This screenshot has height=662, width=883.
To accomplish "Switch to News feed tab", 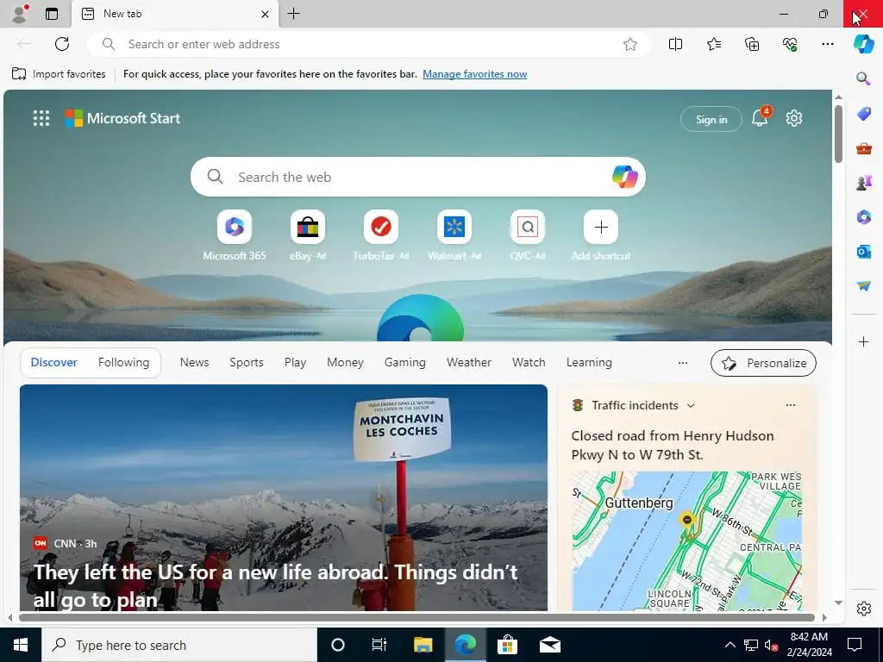I will (x=194, y=363).
